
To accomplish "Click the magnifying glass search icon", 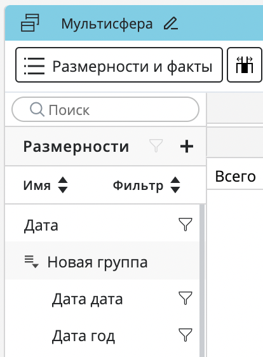I will [37, 109].
